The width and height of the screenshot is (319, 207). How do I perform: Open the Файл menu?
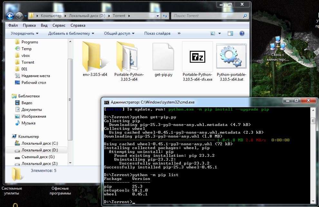[x=13, y=25]
